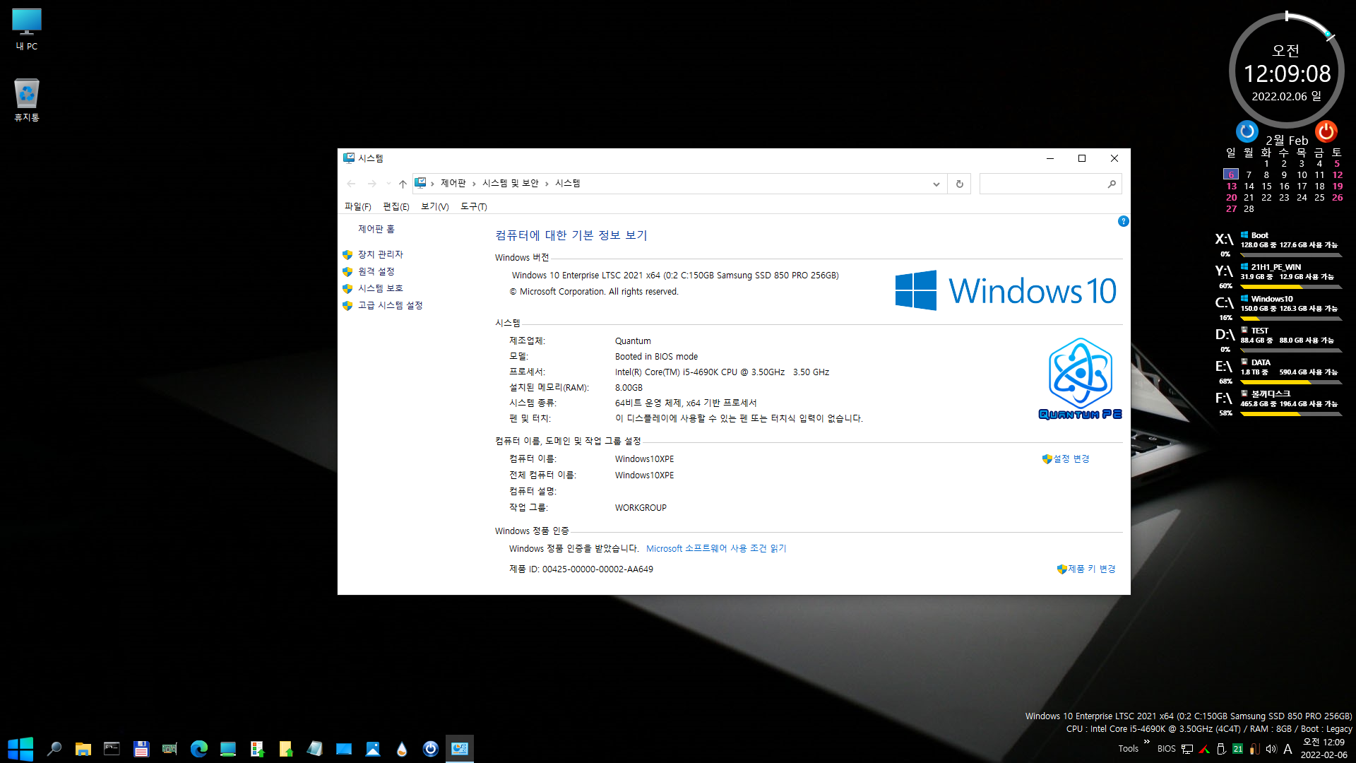
Task: Click the E:\ DATA drive usage bar
Action: [1292, 382]
